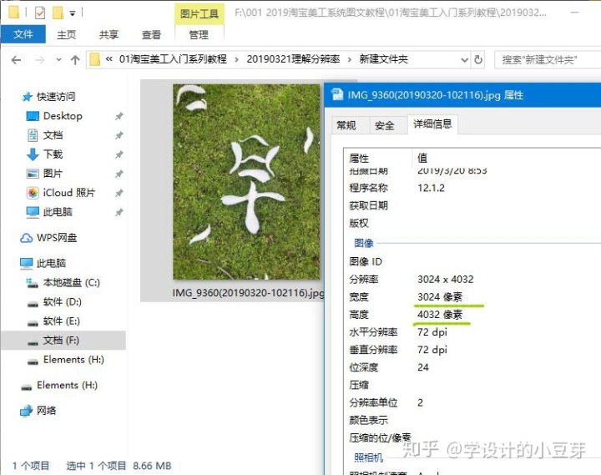
Task: Open iCloud 照片 in quick access
Action: (x=69, y=193)
